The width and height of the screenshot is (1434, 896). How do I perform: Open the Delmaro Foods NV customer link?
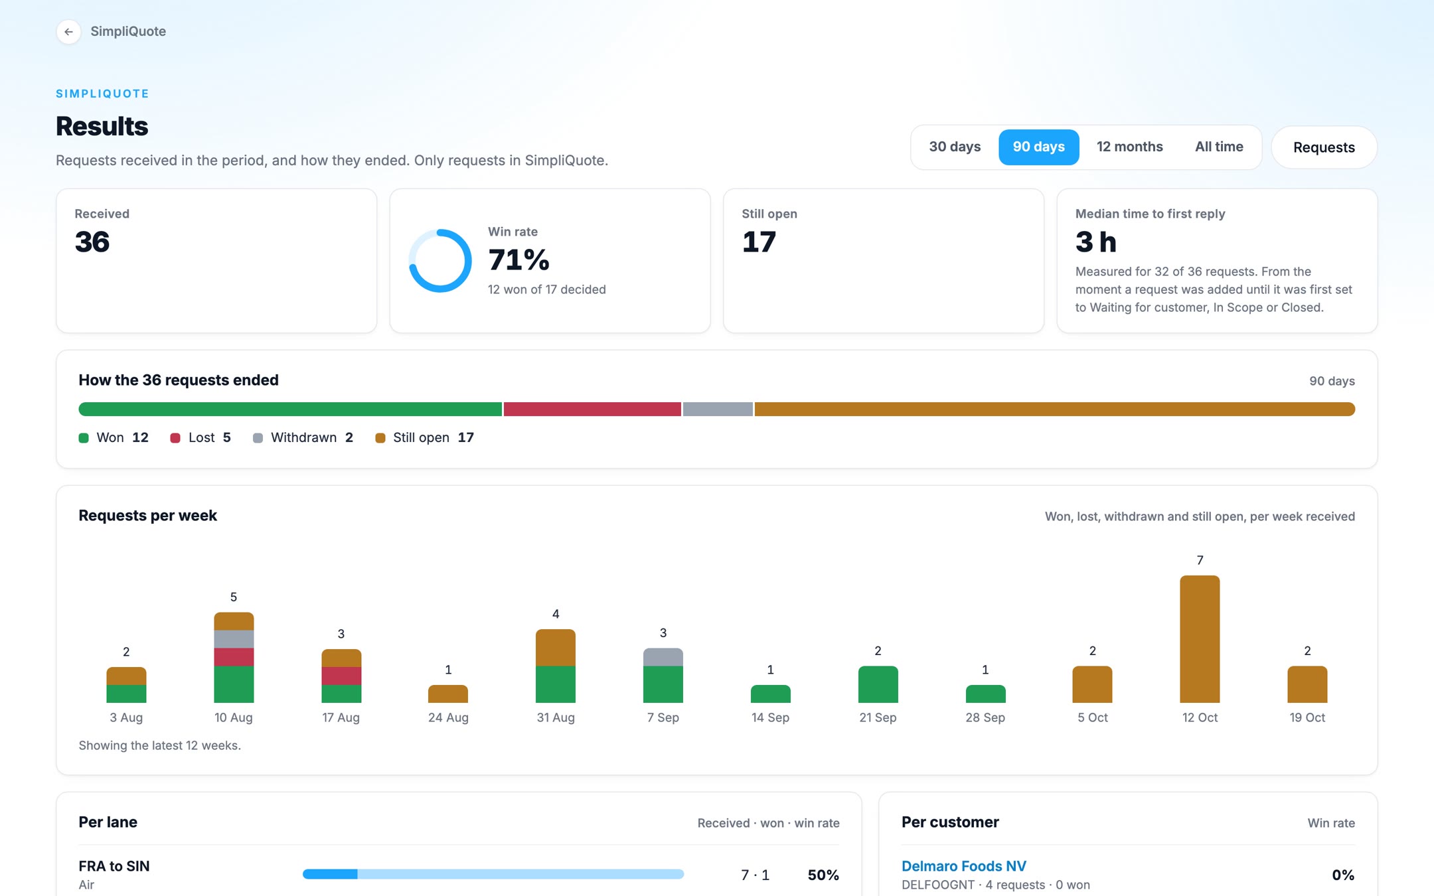pyautogui.click(x=963, y=865)
